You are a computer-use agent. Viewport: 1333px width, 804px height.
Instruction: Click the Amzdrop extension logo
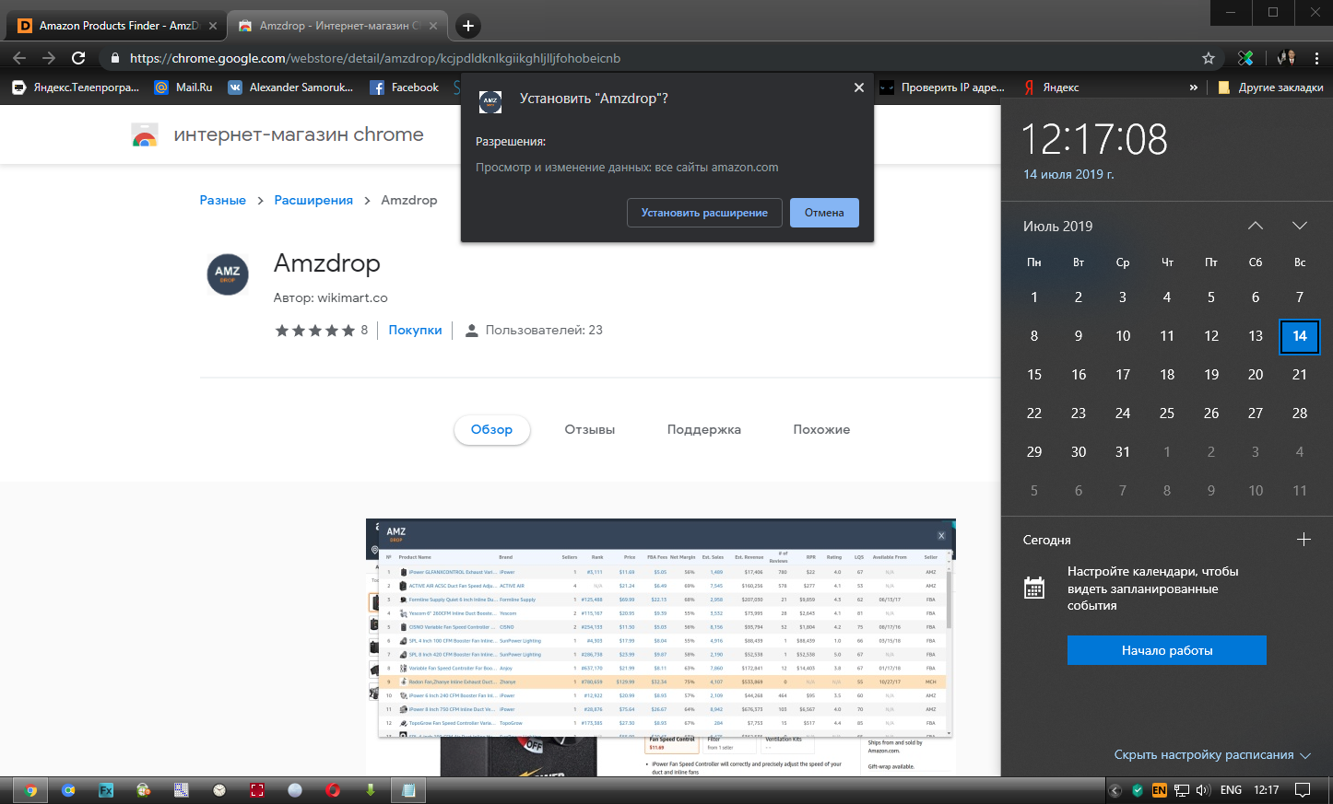(228, 274)
